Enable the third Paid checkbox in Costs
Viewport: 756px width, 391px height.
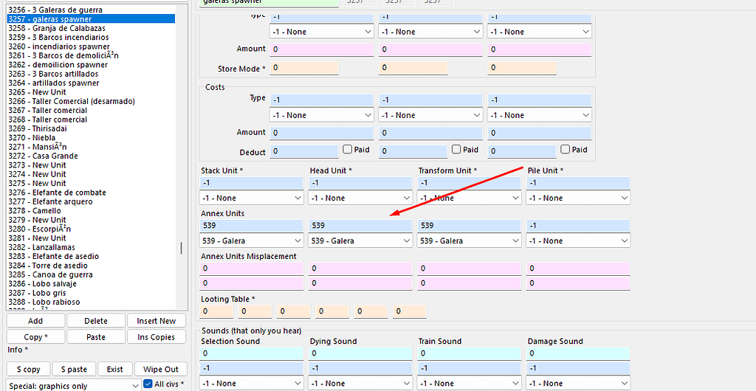click(x=565, y=150)
